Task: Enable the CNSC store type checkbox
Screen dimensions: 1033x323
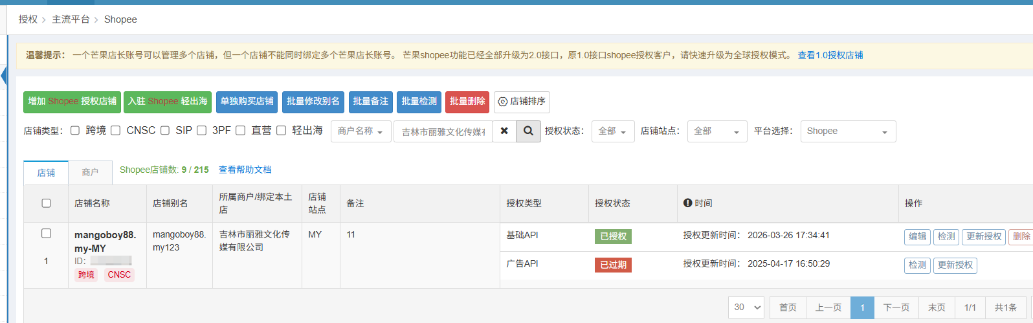Action: click(116, 131)
